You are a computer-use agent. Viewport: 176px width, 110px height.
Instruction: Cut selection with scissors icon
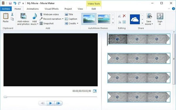coord(12,14)
